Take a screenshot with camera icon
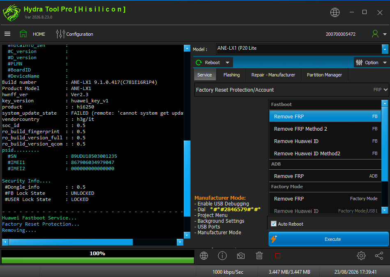Screen dimensions: 390x277 [x=240, y=256]
